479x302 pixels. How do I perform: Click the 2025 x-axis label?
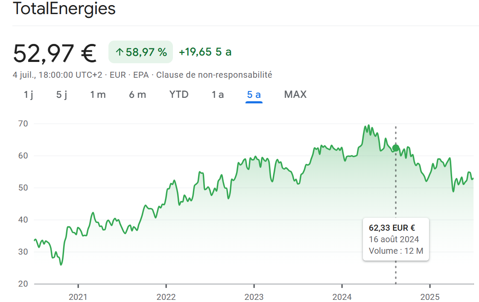click(430, 297)
